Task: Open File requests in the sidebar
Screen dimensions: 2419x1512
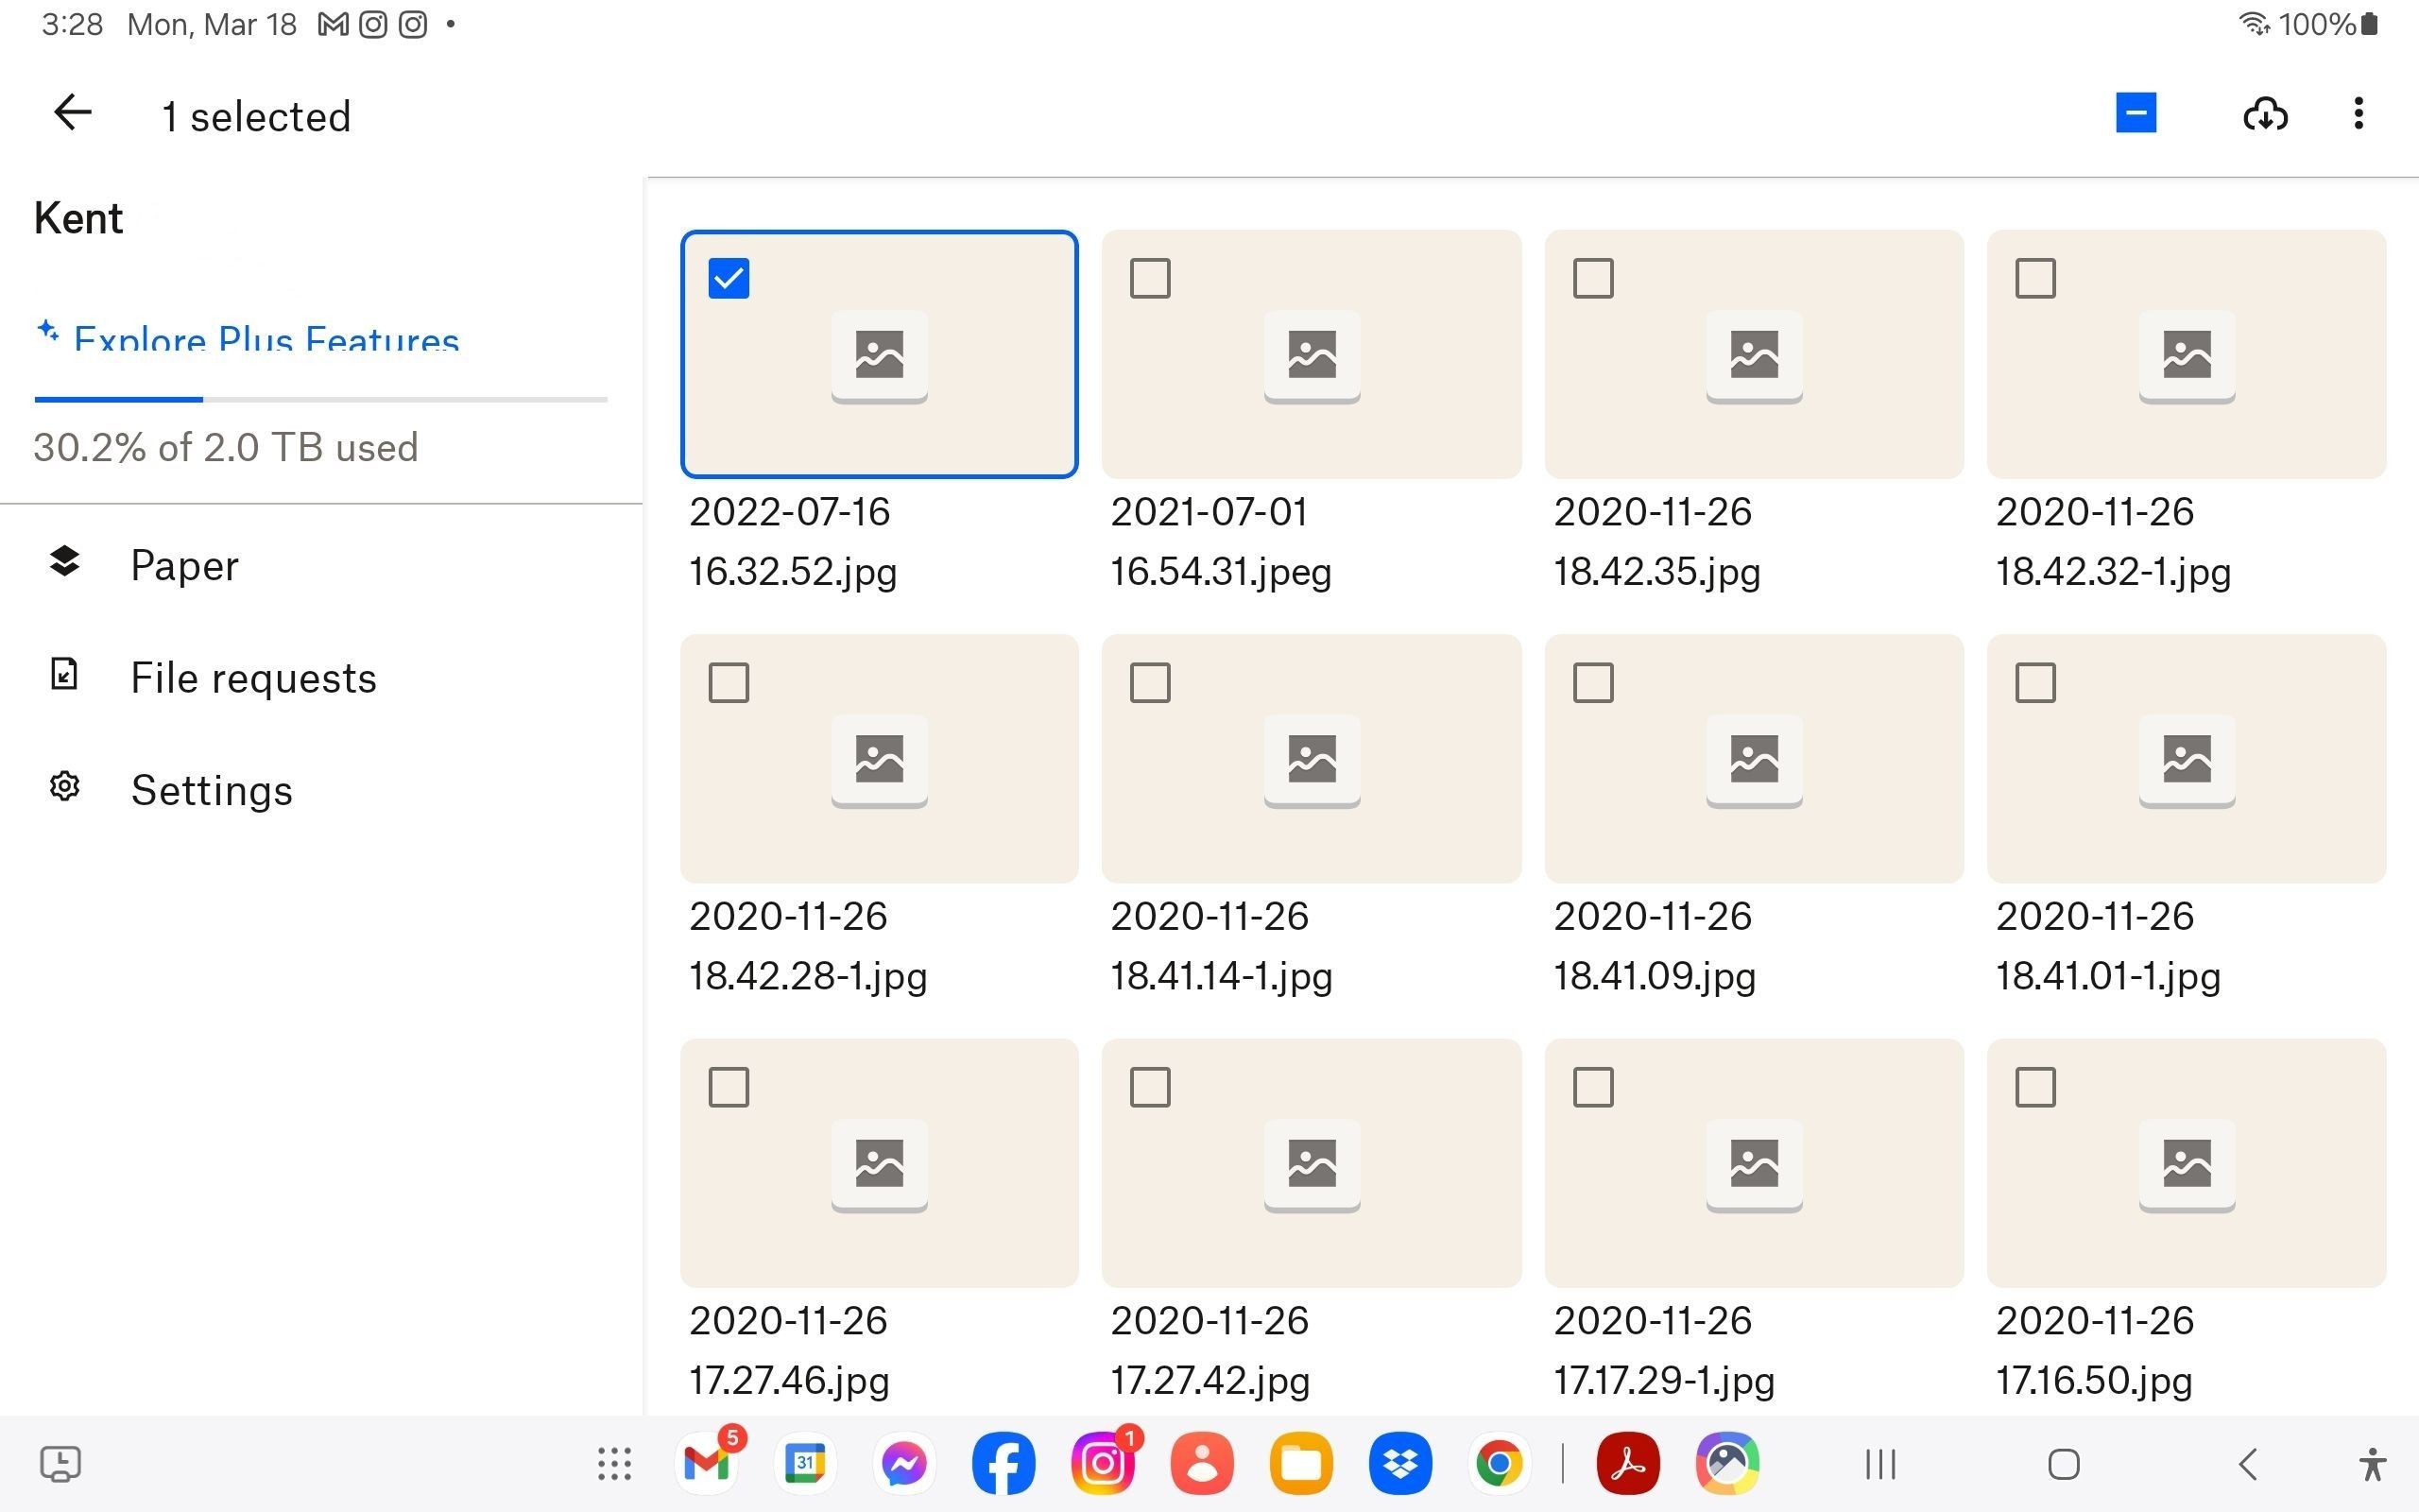Action: click(320, 677)
